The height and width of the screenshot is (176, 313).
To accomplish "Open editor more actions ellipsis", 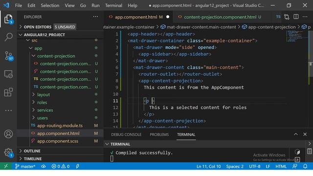I will coord(305,17).
